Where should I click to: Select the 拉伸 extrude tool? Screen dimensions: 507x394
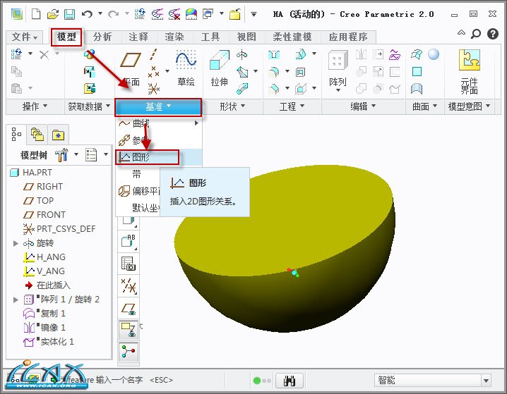tap(220, 68)
